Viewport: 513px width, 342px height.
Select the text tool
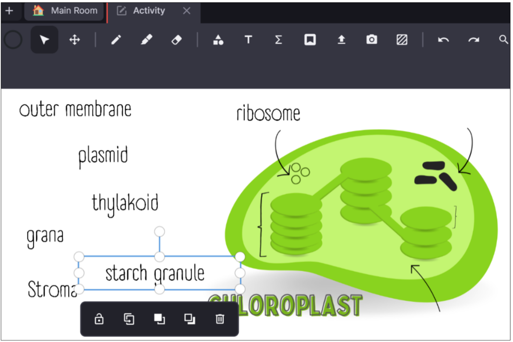pos(248,39)
